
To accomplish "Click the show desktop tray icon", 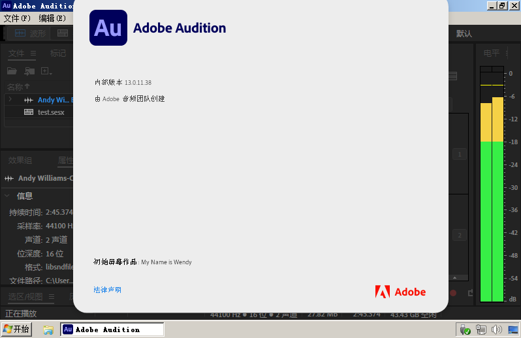I will point(513,330).
